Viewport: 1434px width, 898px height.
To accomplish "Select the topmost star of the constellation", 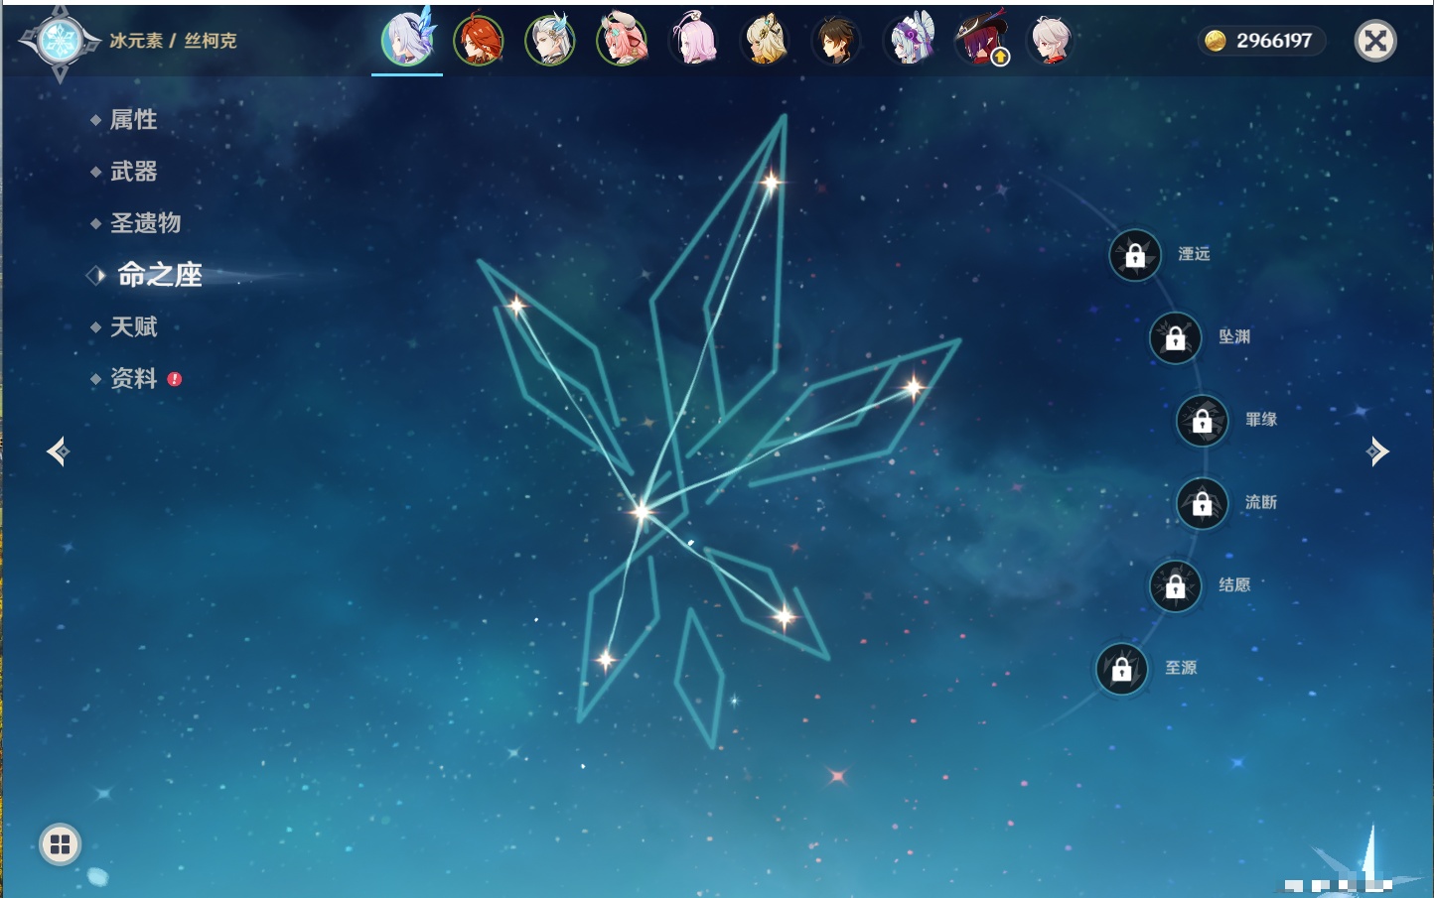I will pyautogui.click(x=771, y=182).
